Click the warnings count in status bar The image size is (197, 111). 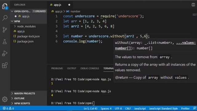pos(11,108)
